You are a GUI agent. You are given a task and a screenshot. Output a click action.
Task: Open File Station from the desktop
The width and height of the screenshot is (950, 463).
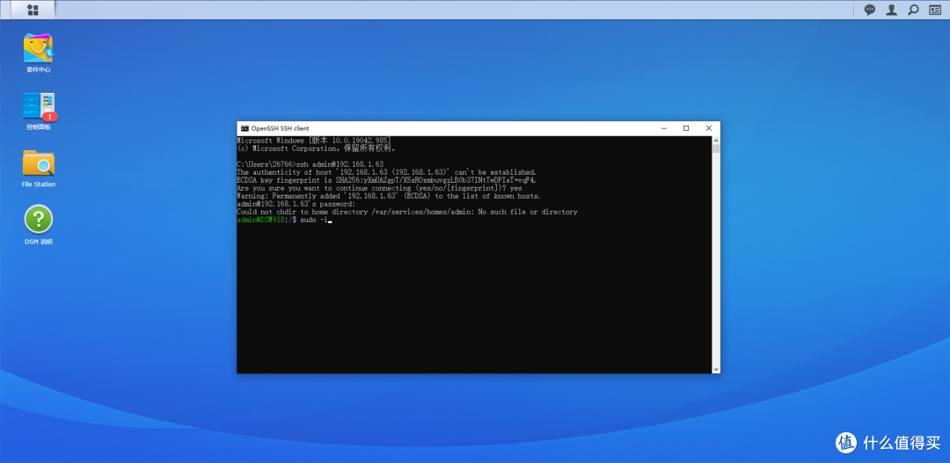point(38,163)
